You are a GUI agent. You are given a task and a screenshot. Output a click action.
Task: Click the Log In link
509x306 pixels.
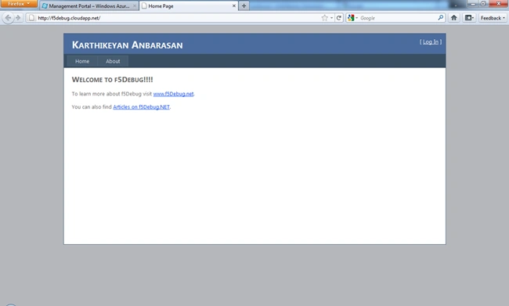click(431, 41)
